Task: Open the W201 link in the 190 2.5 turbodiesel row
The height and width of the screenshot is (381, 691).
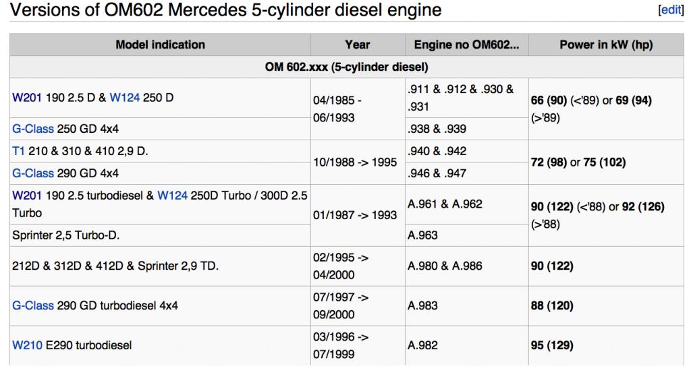Action: [26, 196]
